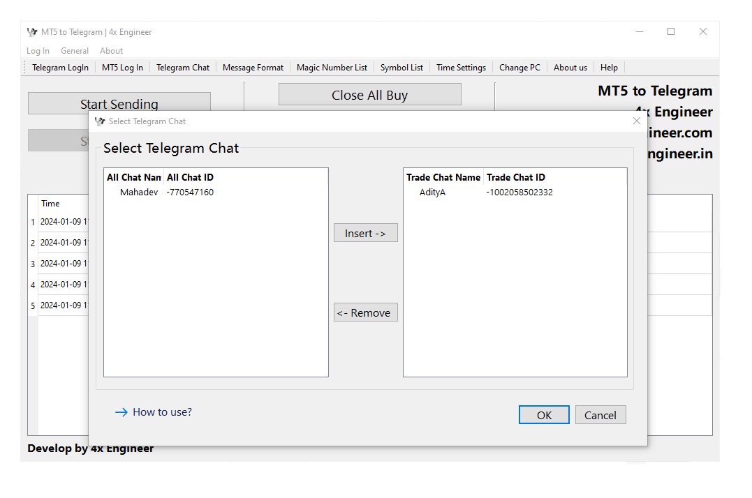Click the <- Remove button
Screen dimensions: 752x498
pyautogui.click(x=365, y=312)
